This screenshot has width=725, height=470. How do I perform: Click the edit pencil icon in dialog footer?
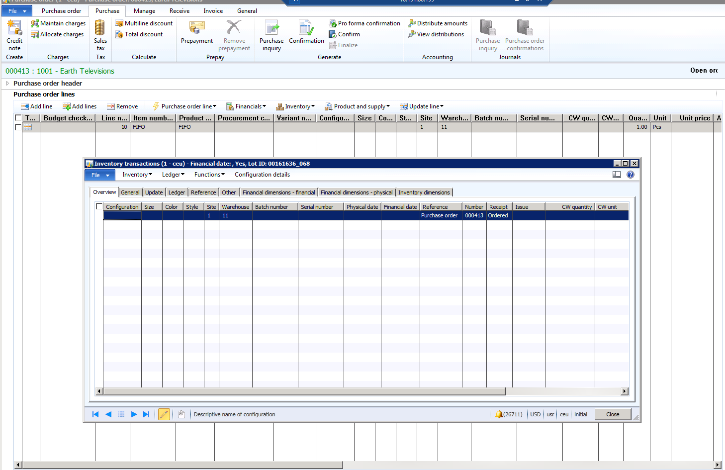pos(164,414)
